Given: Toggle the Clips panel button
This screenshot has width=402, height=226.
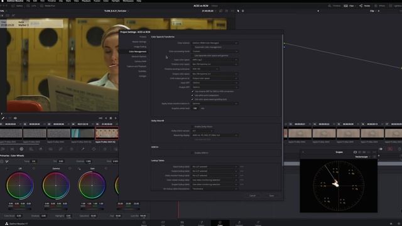Looking at the screenshot, I should 349,6.
